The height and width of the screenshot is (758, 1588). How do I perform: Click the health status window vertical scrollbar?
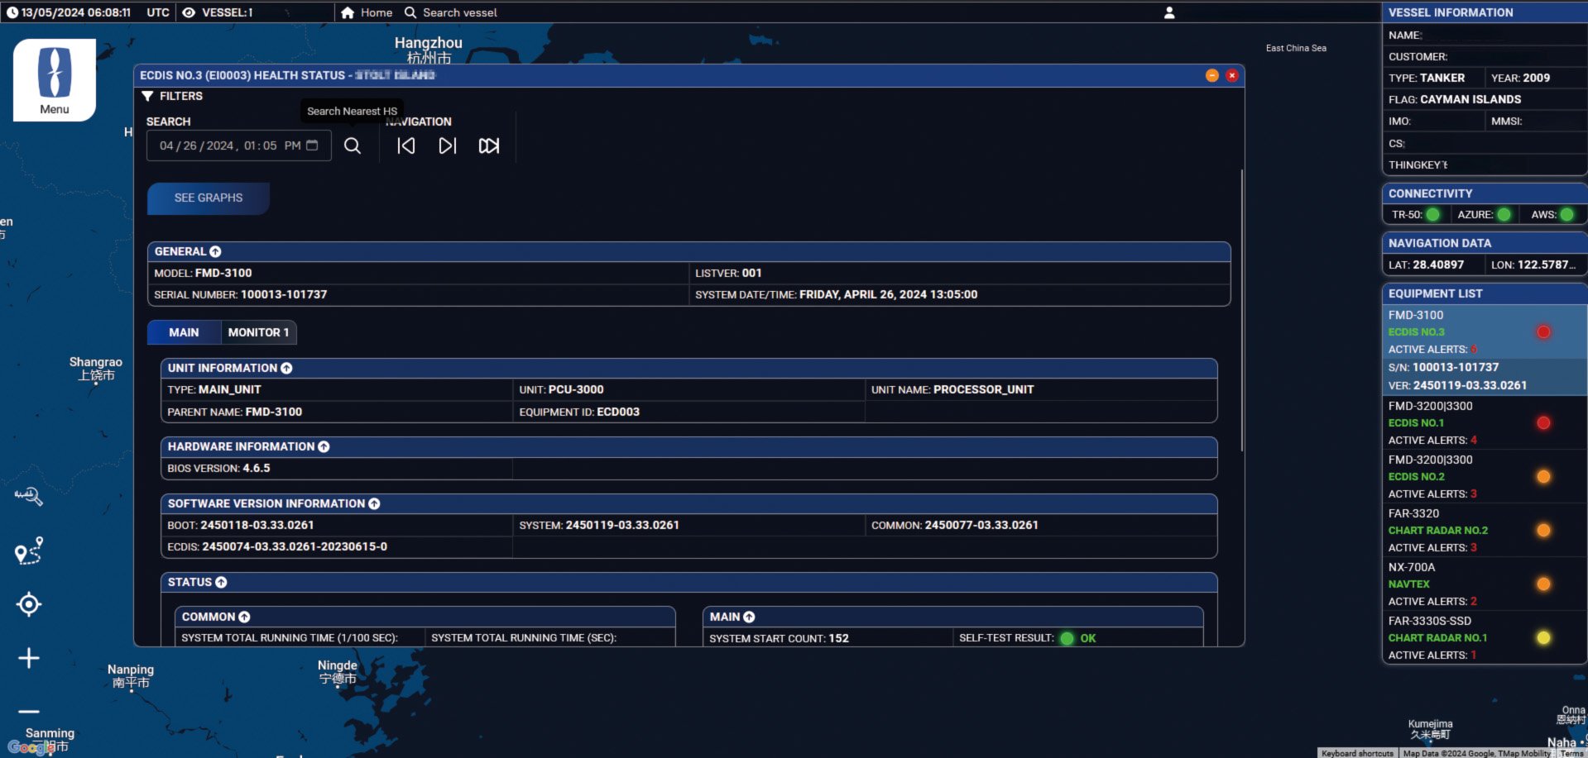pos(1242,310)
